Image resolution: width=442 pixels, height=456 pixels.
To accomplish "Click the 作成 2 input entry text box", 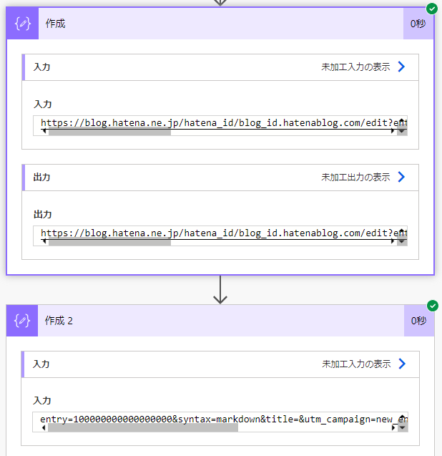I will pos(220,422).
